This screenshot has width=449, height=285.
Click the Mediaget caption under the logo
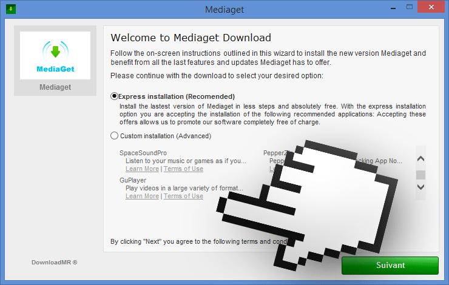pos(55,87)
